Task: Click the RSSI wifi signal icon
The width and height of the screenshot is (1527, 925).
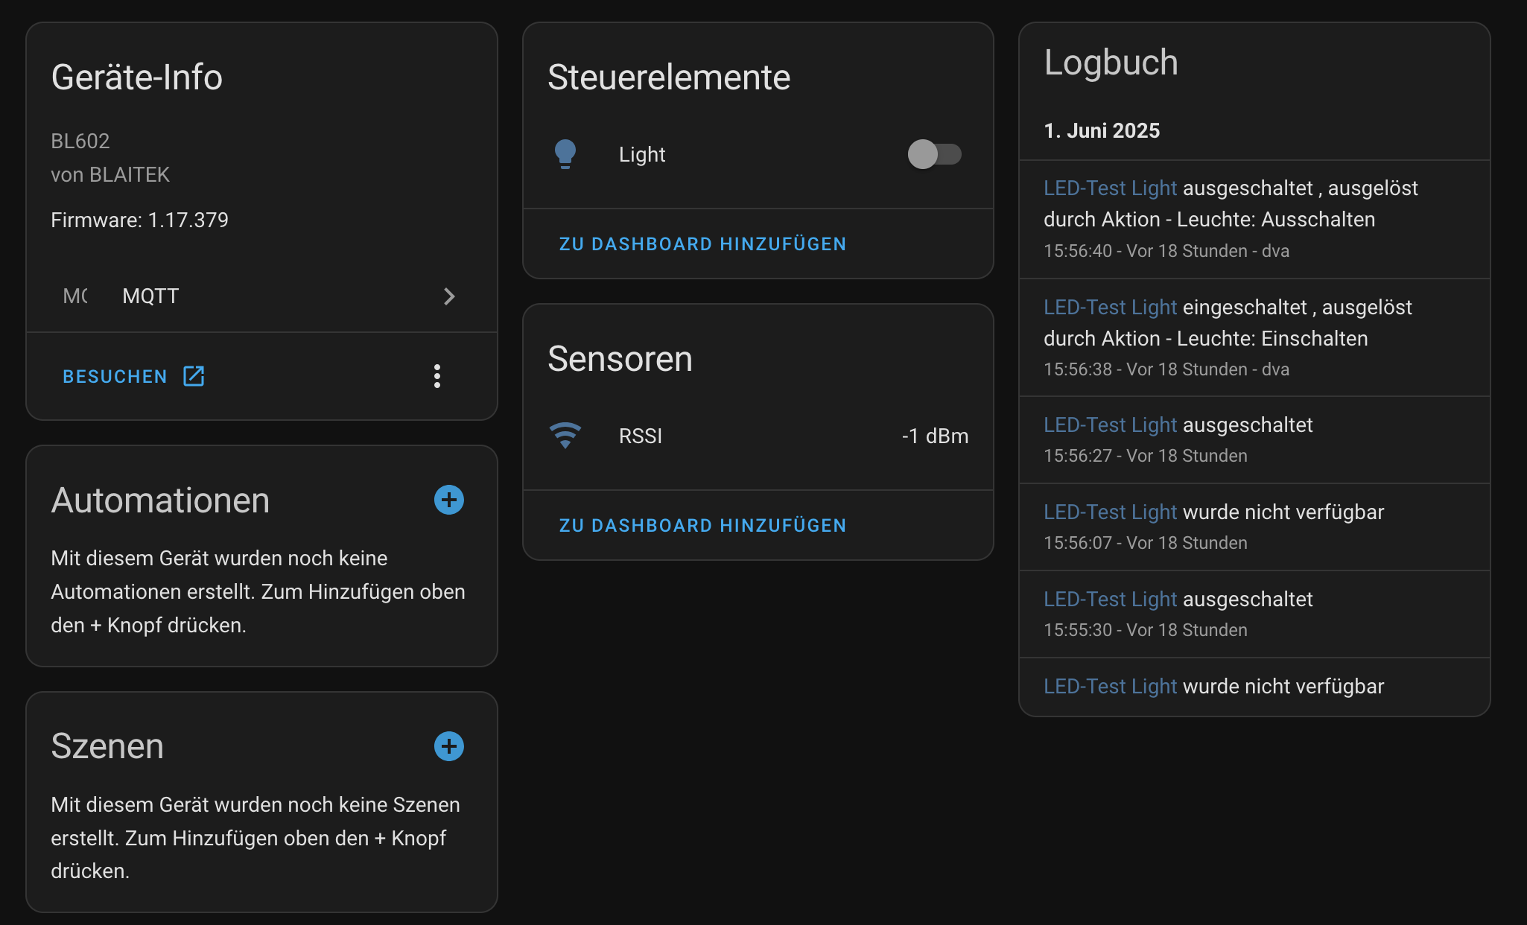Action: pos(565,436)
